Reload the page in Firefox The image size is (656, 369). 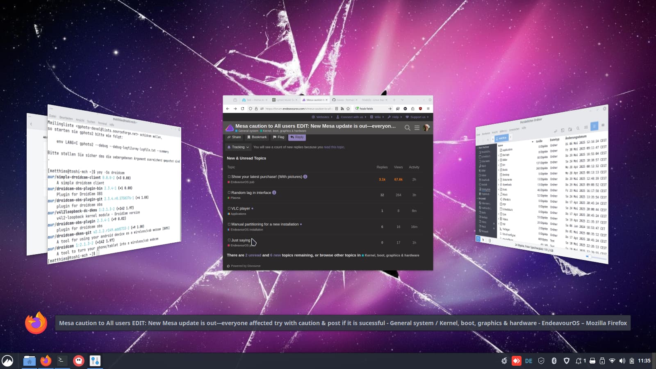tap(242, 109)
